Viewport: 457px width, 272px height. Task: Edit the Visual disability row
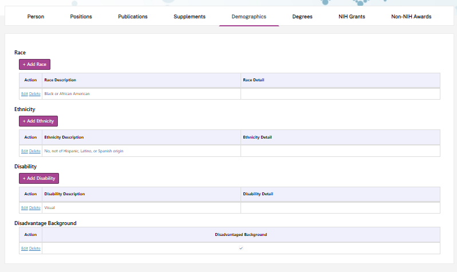tap(25, 208)
